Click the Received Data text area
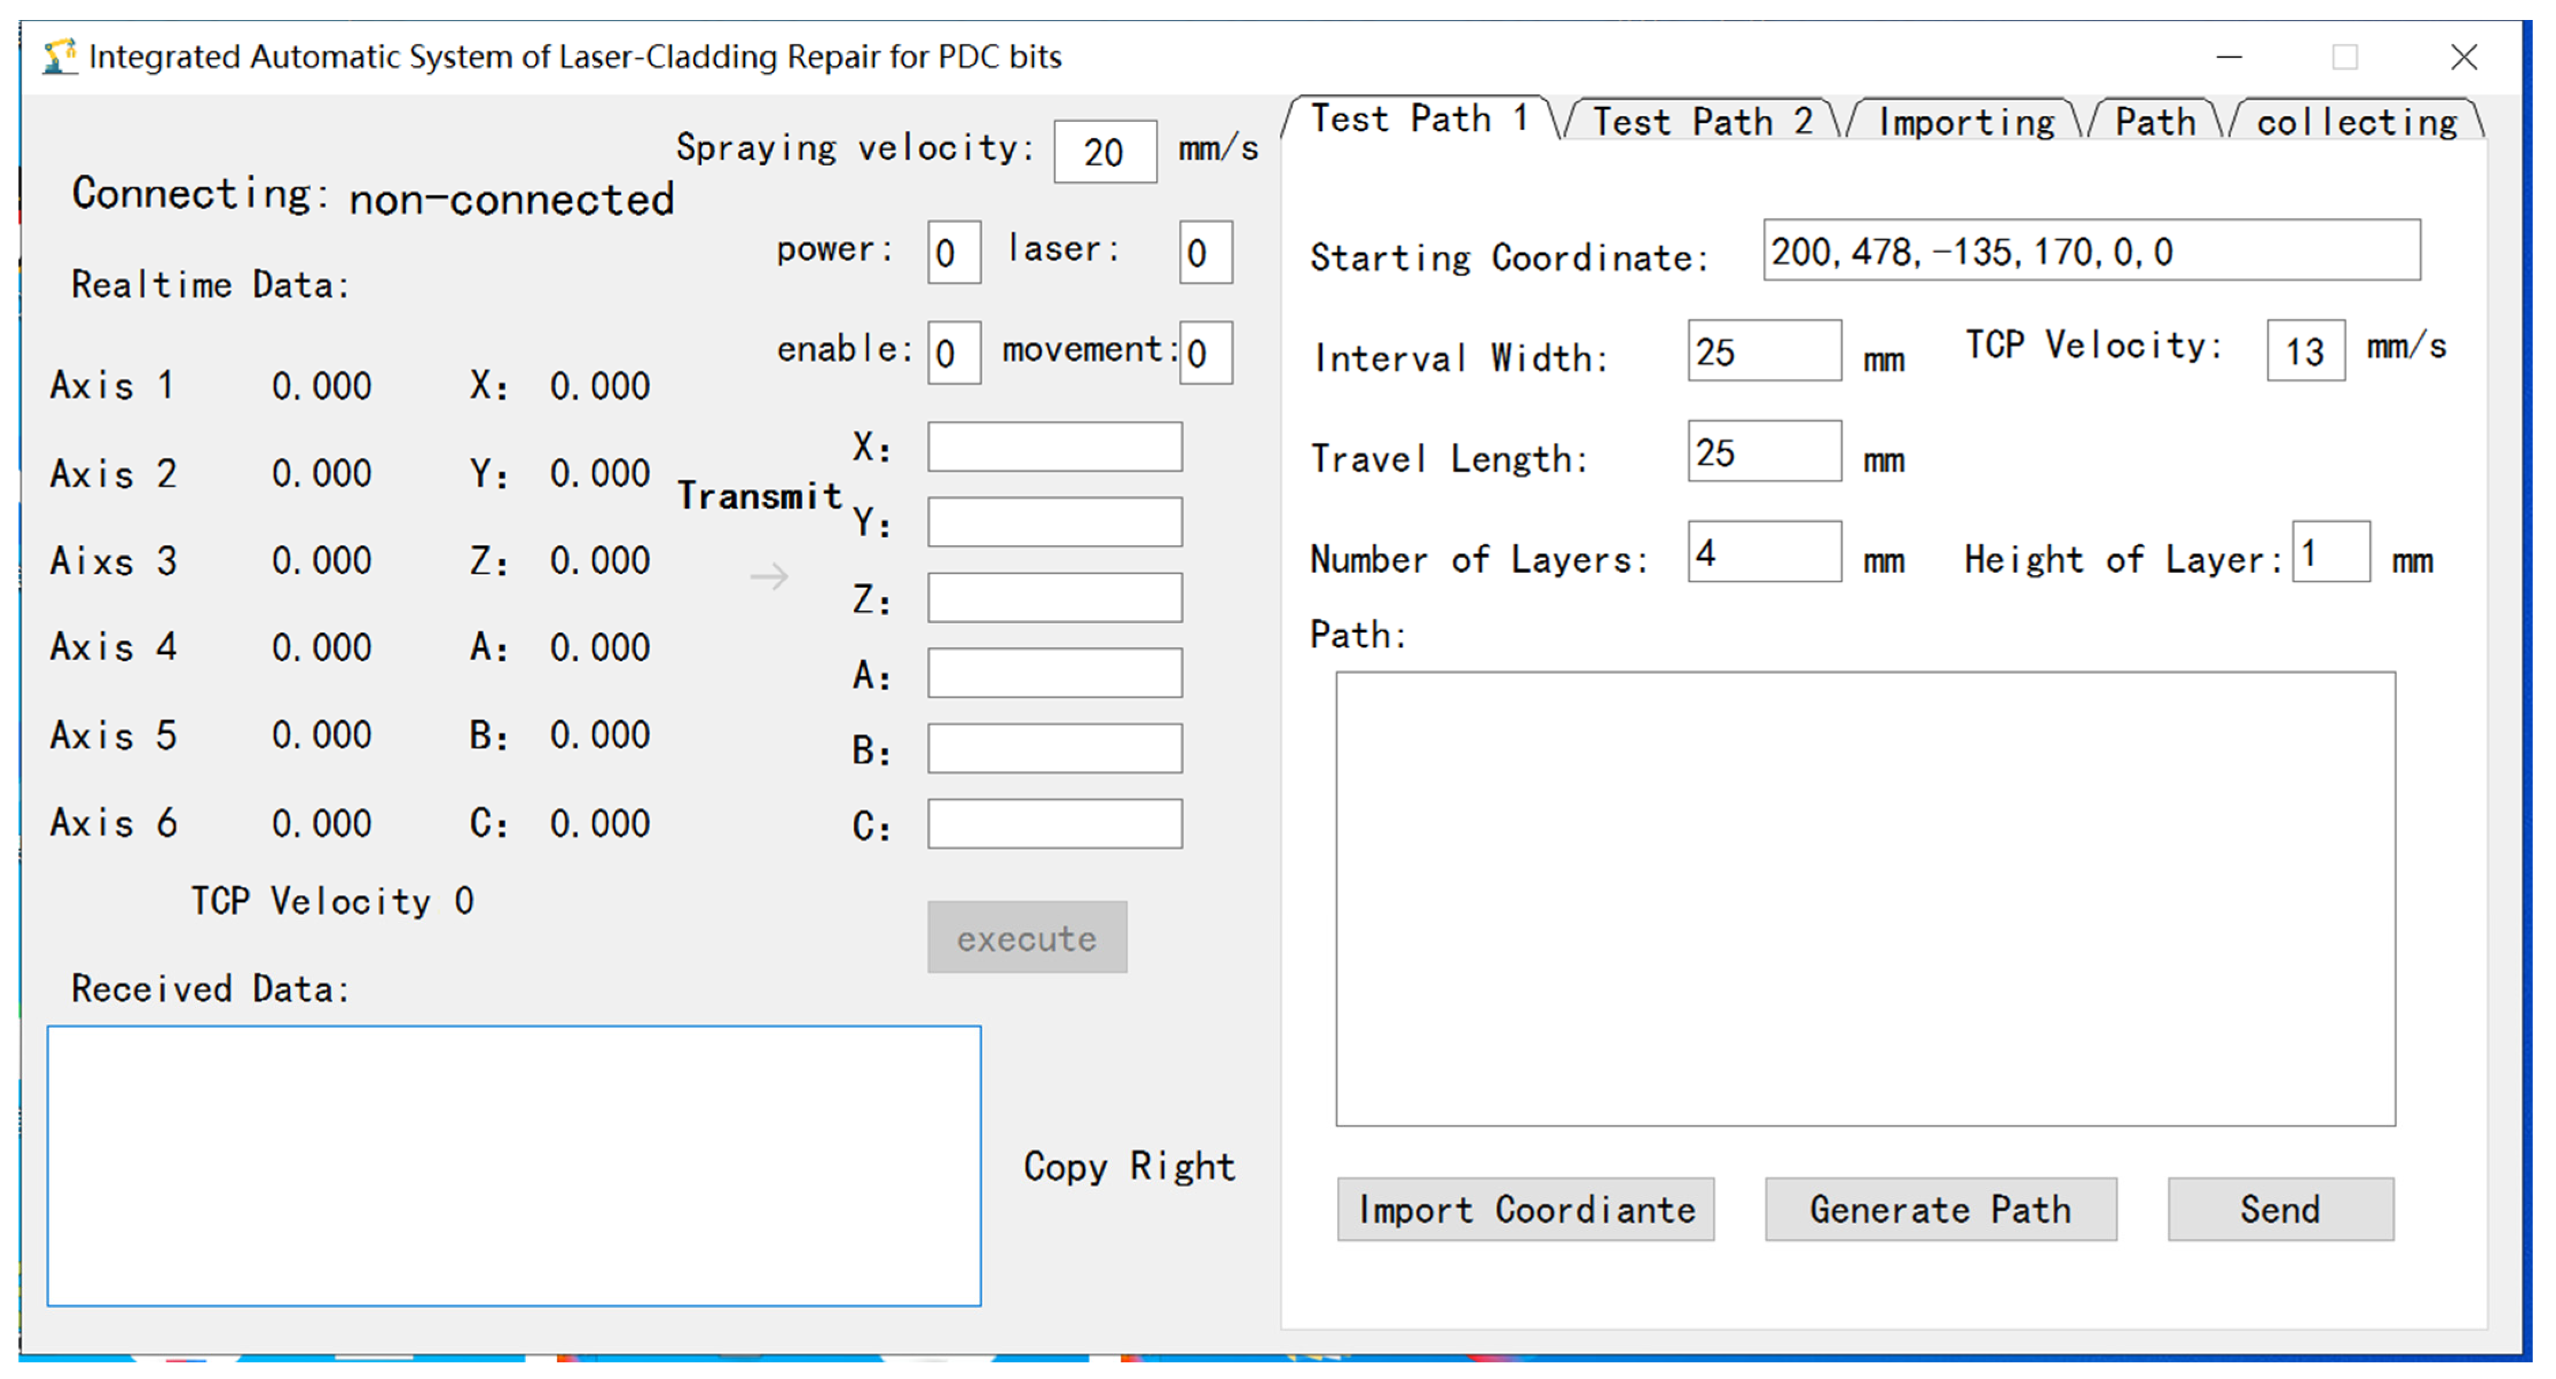 point(514,1165)
